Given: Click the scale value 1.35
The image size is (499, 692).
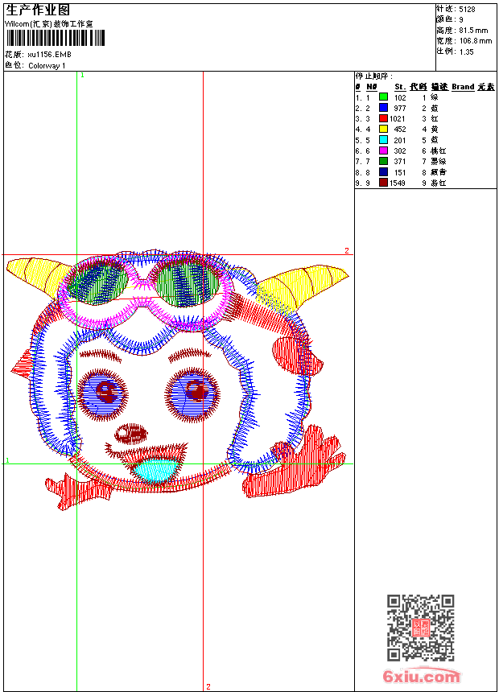Looking at the screenshot, I should [x=466, y=52].
